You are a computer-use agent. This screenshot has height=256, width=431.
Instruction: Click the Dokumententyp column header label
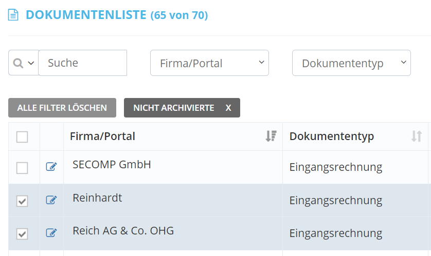point(332,136)
